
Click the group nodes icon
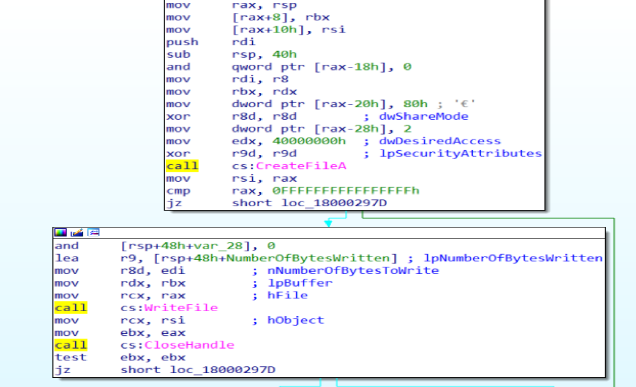coord(93,233)
